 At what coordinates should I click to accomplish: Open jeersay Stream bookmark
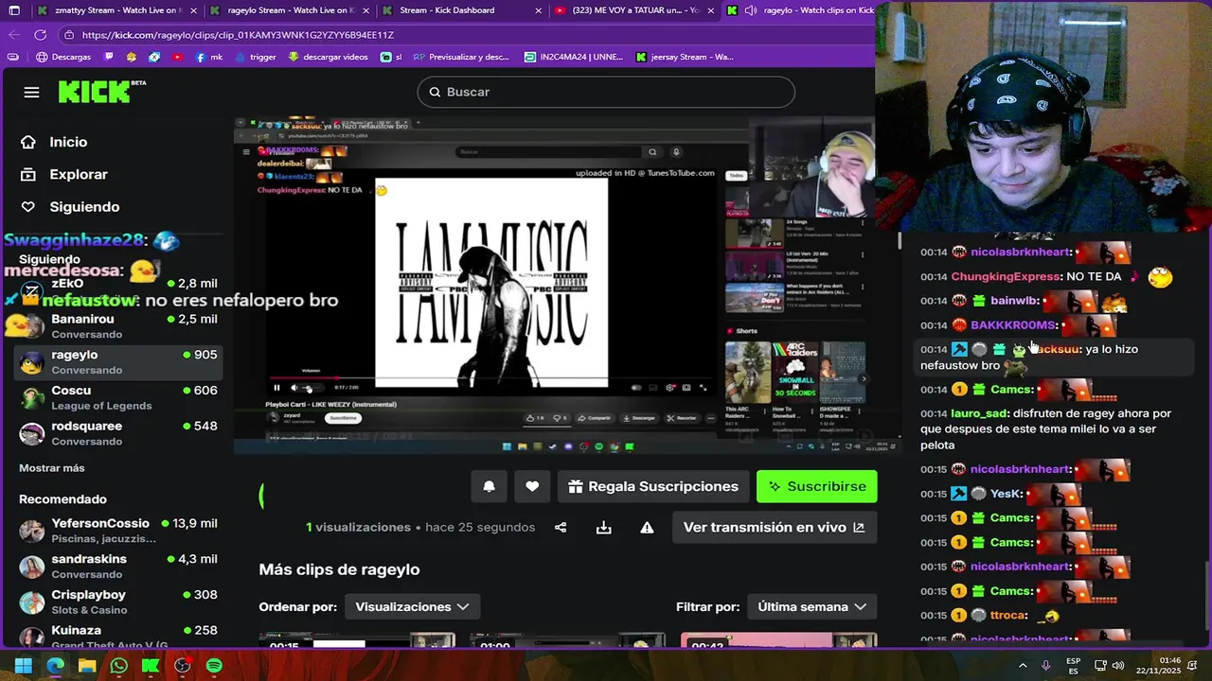685,57
